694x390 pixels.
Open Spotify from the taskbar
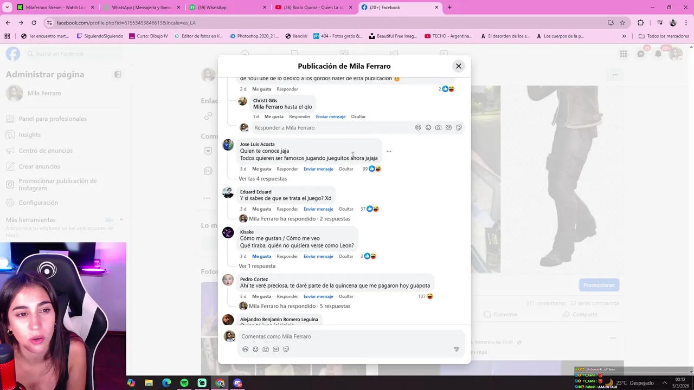pyautogui.click(x=184, y=383)
